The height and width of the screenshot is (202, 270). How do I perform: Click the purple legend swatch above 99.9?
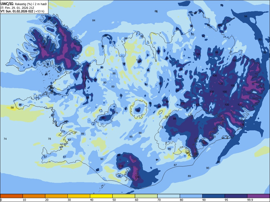[x=258, y=196]
